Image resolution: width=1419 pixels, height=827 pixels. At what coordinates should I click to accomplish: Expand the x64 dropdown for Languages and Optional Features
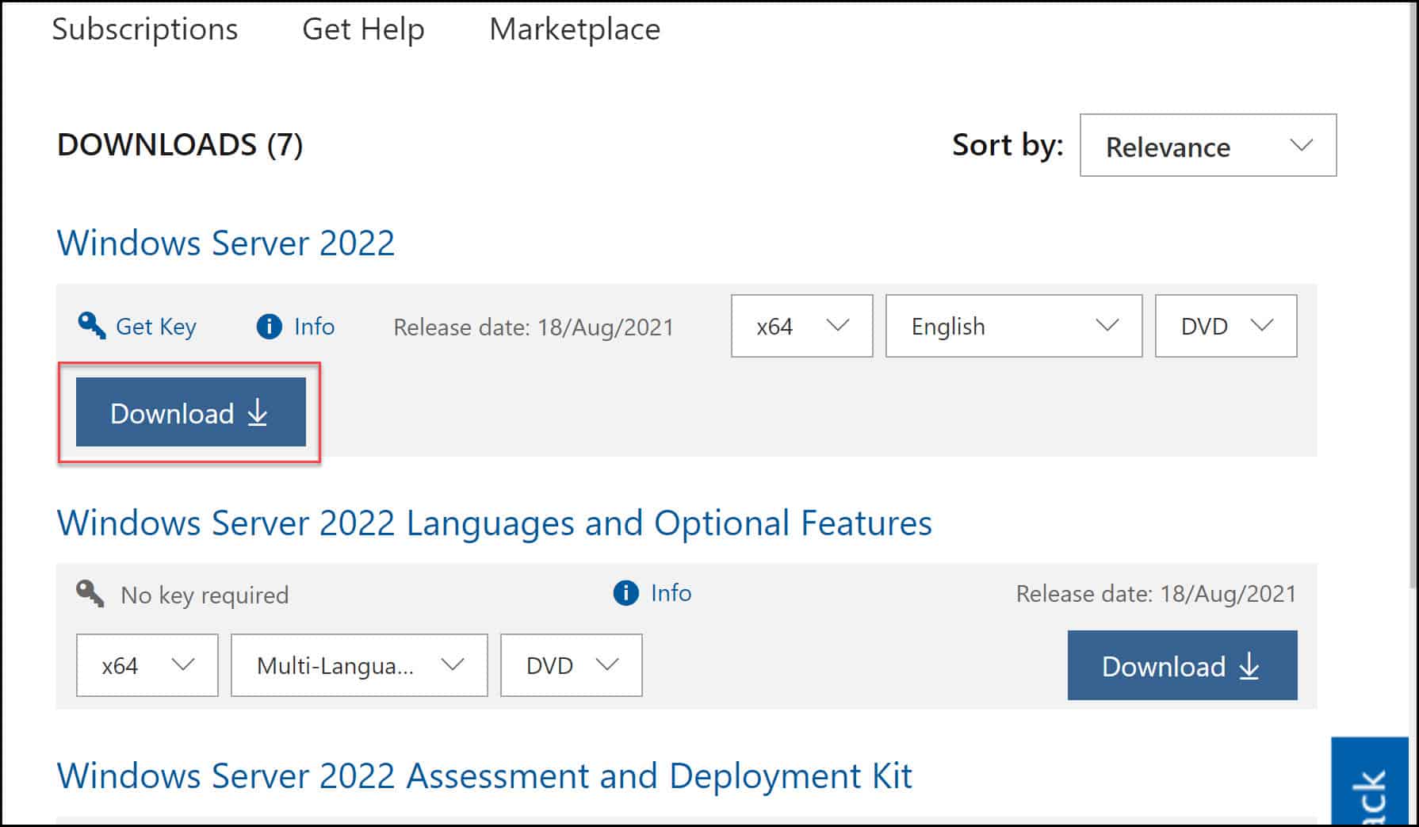147,665
